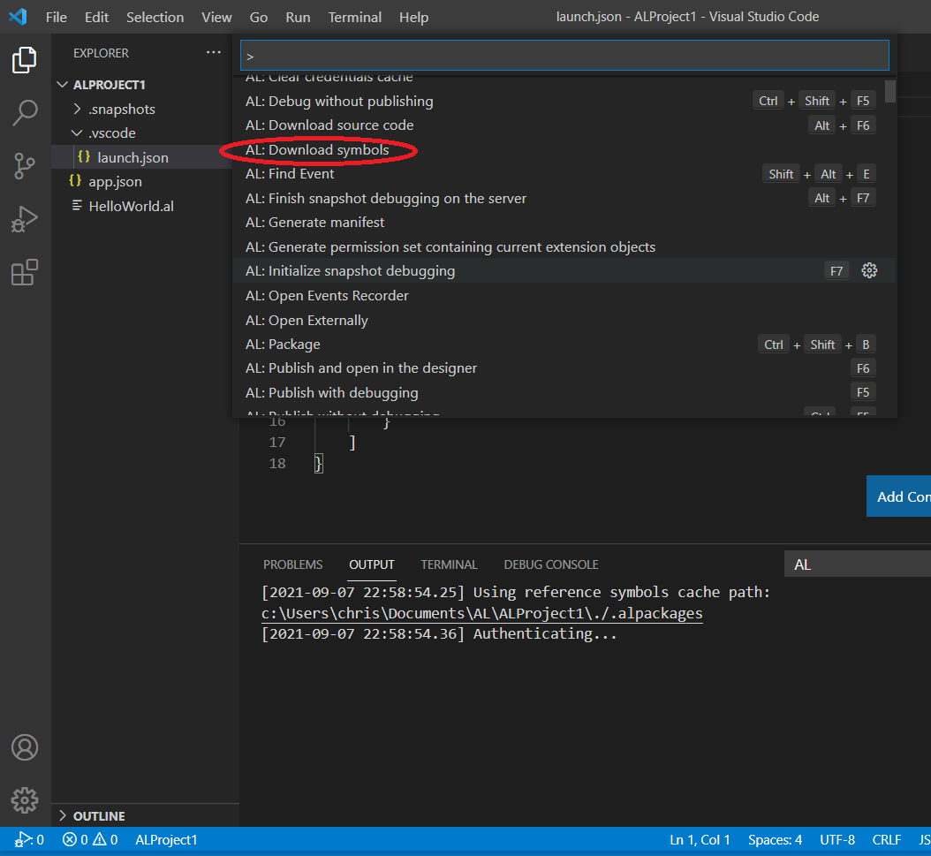The width and height of the screenshot is (931, 856).
Task: Run AL: Find Event command
Action: pos(564,174)
